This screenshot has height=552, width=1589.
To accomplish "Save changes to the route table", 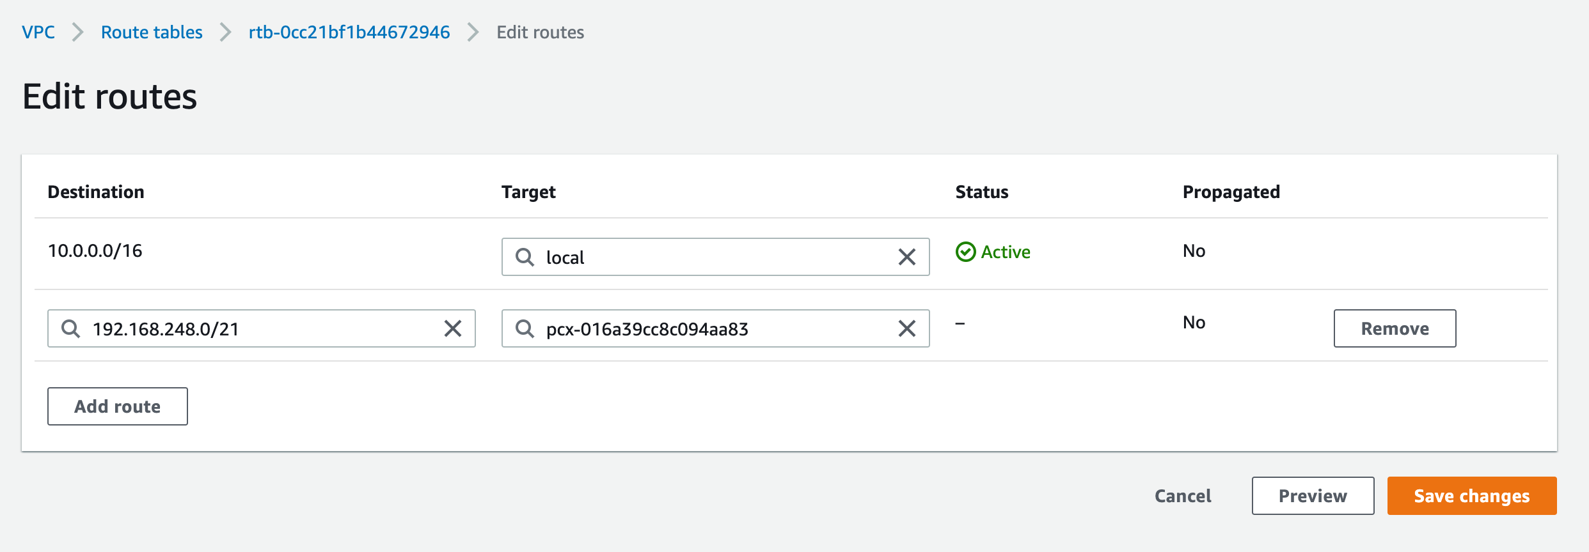I will click(1471, 496).
